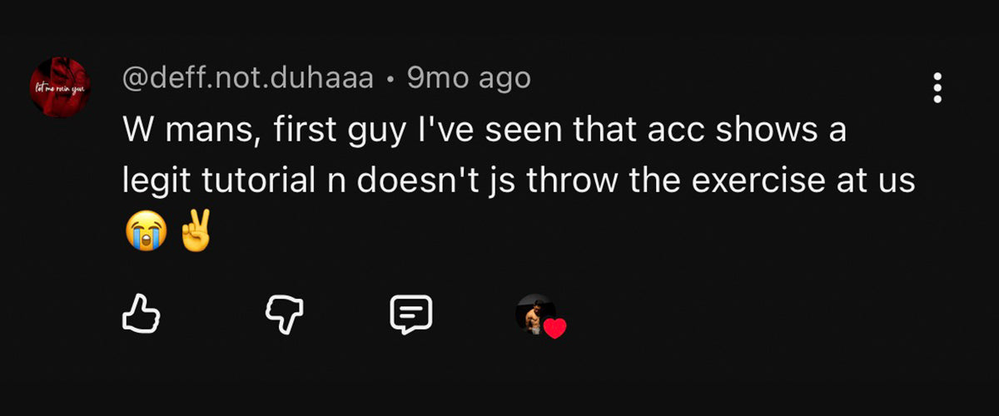Viewport: 999px width, 416px height.
Task: Click the crying face emoji
Action: [x=143, y=232]
